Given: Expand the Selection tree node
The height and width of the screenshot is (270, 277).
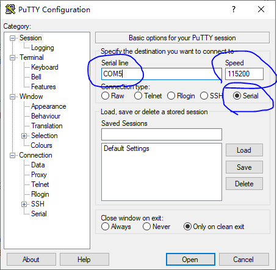Looking at the screenshot, I should (24, 136).
